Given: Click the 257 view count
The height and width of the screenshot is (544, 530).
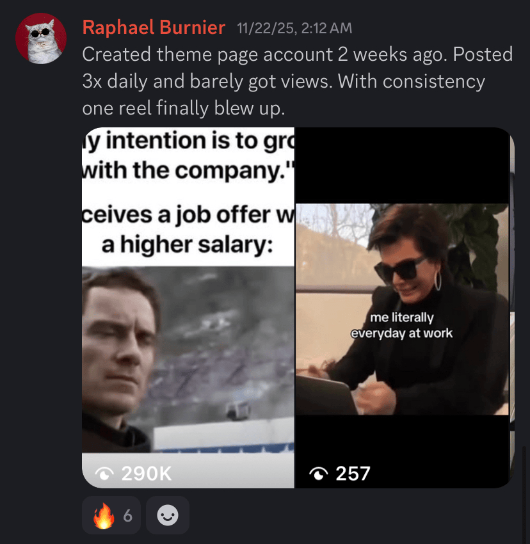Looking at the screenshot, I should coord(353,474).
